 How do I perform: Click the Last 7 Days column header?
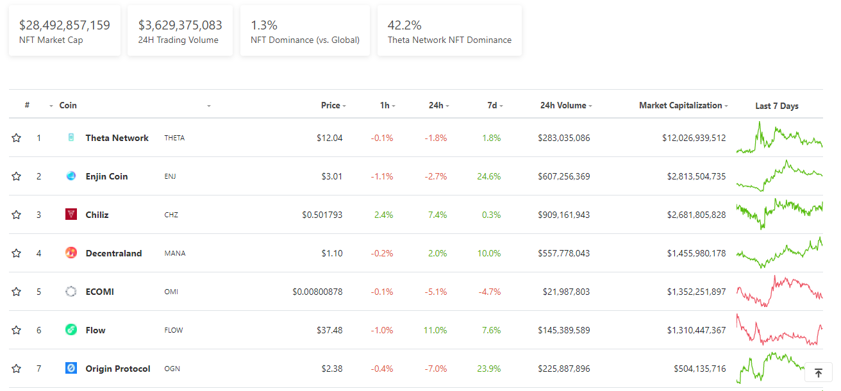tap(777, 106)
